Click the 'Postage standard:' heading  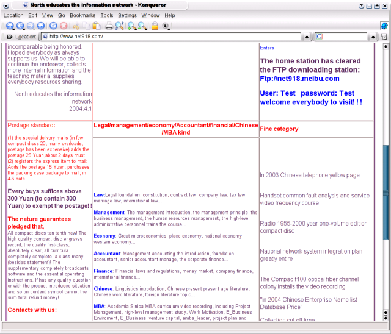[x=31, y=125]
